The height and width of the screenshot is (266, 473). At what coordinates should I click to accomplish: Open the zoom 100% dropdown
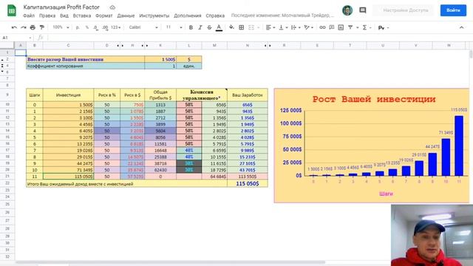[x=61, y=27]
